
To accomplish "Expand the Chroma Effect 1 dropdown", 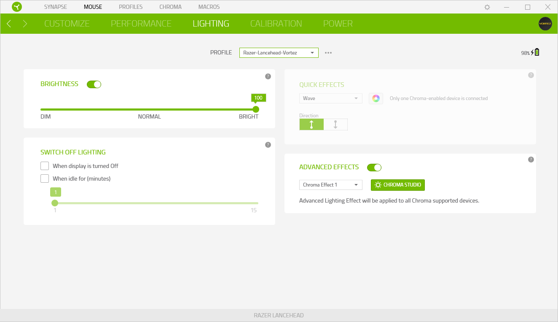I will [331, 185].
